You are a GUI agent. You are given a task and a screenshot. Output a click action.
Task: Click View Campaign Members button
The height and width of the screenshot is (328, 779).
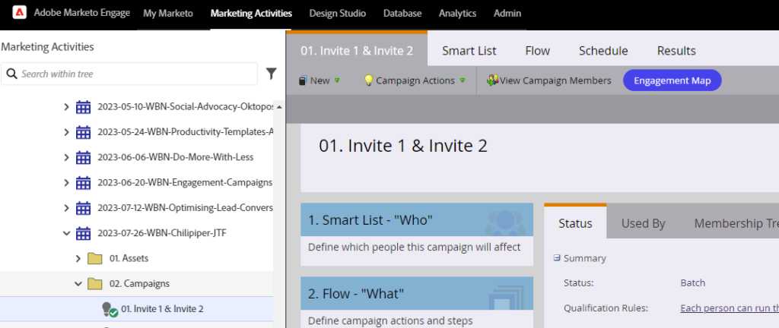pyautogui.click(x=549, y=80)
